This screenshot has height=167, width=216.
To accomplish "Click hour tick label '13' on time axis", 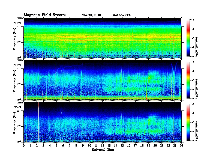I will 109,145.
